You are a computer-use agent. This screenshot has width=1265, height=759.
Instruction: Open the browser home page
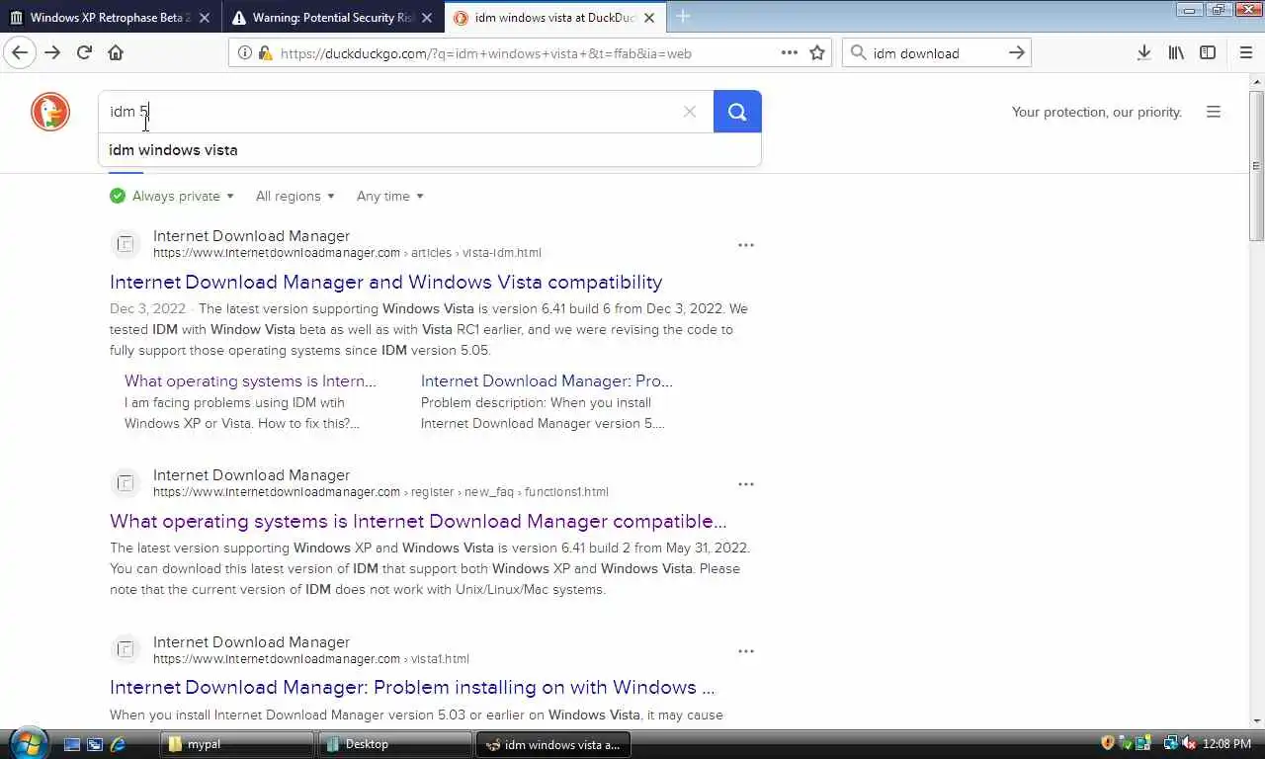click(116, 53)
